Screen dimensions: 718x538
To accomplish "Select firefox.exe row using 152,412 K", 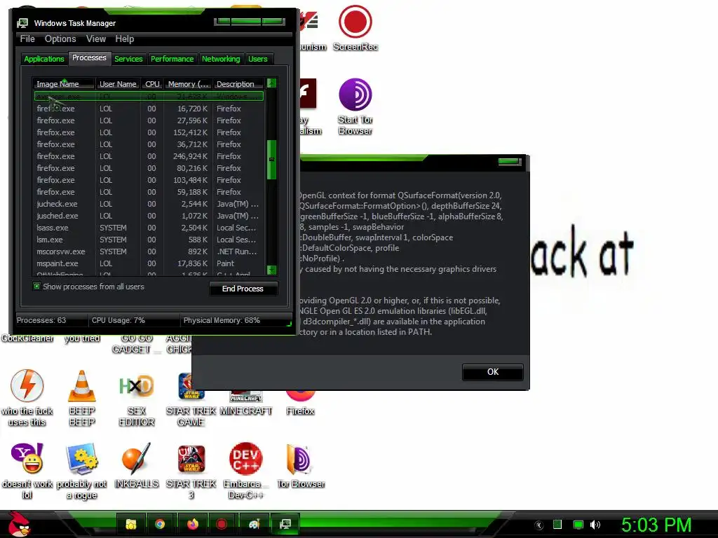I will tap(149, 132).
